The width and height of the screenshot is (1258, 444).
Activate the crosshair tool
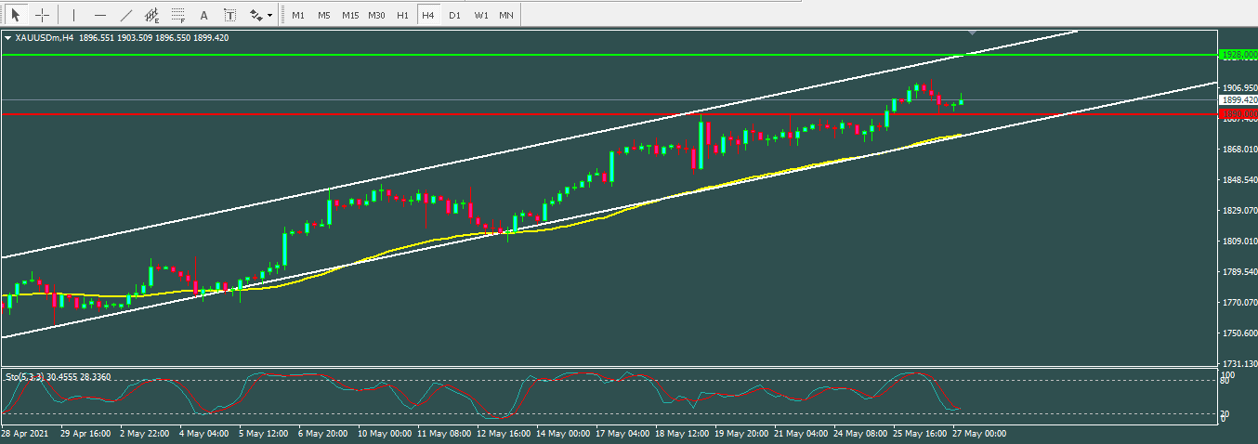click(42, 15)
